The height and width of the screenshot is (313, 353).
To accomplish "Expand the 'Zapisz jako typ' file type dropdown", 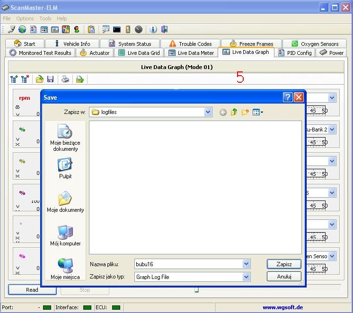I will click(246, 277).
